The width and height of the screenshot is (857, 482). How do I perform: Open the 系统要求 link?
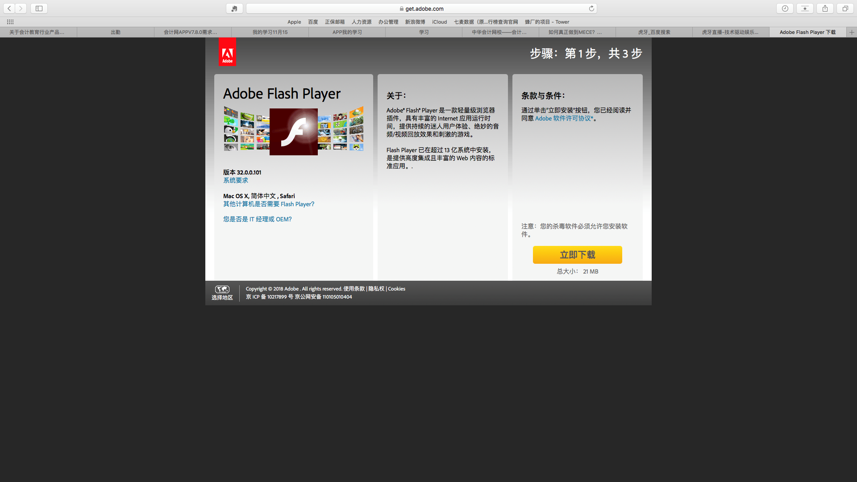(236, 180)
